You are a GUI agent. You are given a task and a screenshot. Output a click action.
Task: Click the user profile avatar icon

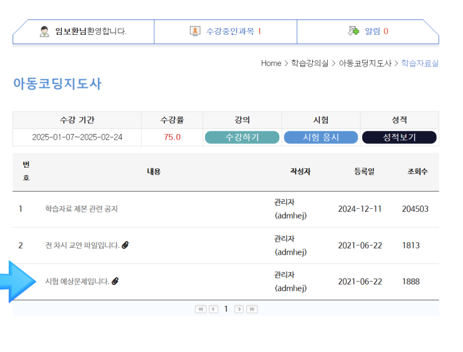(44, 31)
